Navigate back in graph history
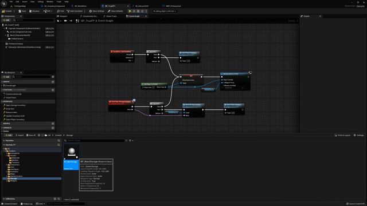The image size is (367, 206). 65,21
